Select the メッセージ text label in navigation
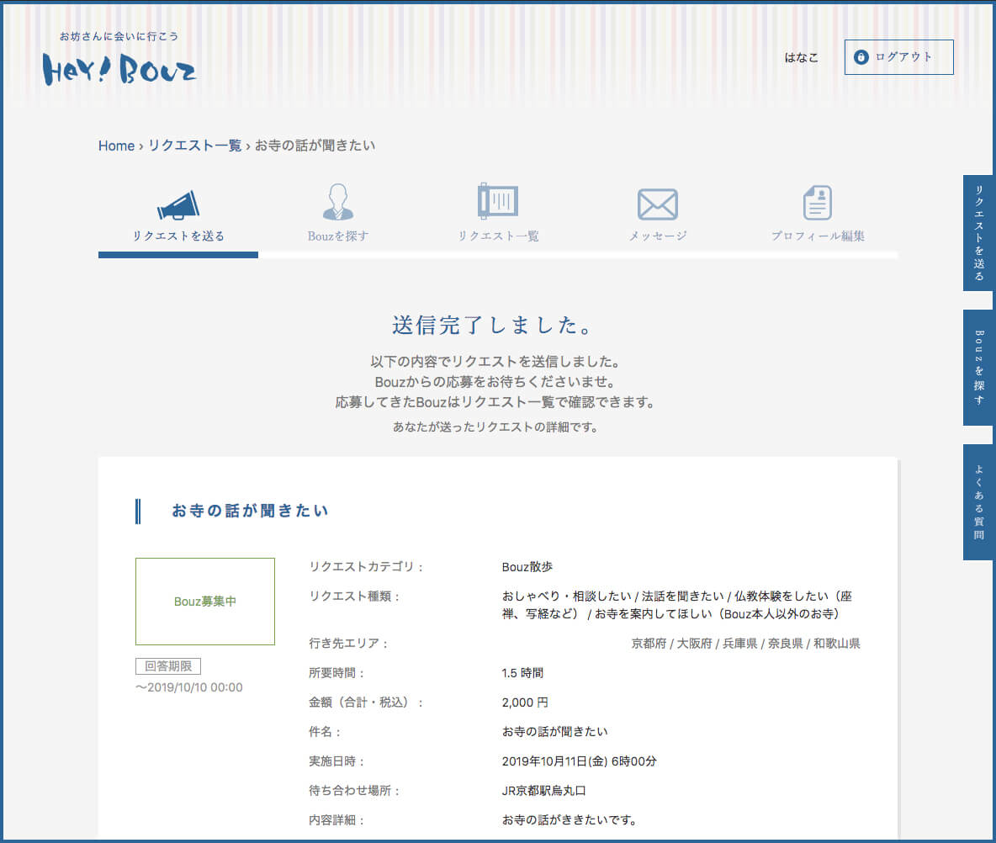This screenshot has height=843, width=996. 657,236
